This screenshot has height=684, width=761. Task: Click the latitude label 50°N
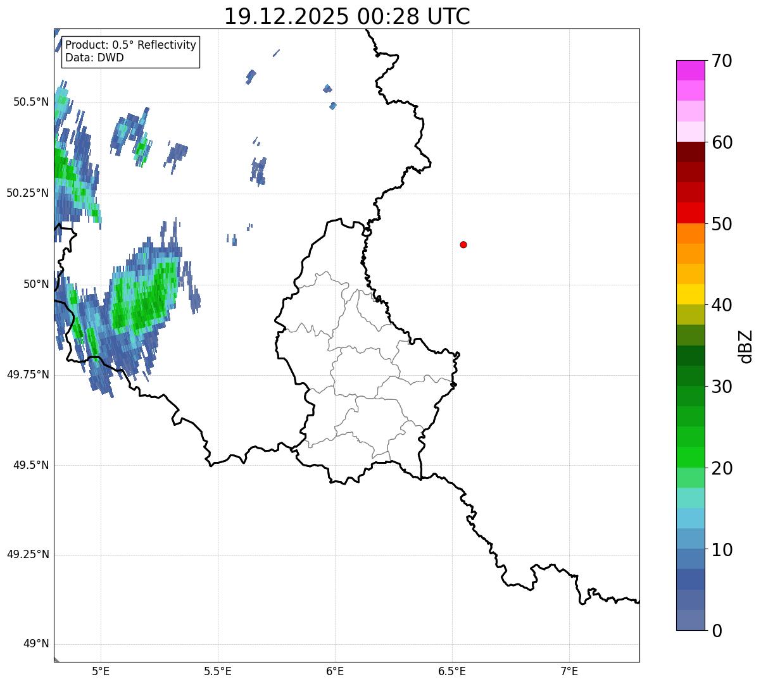[36, 284]
